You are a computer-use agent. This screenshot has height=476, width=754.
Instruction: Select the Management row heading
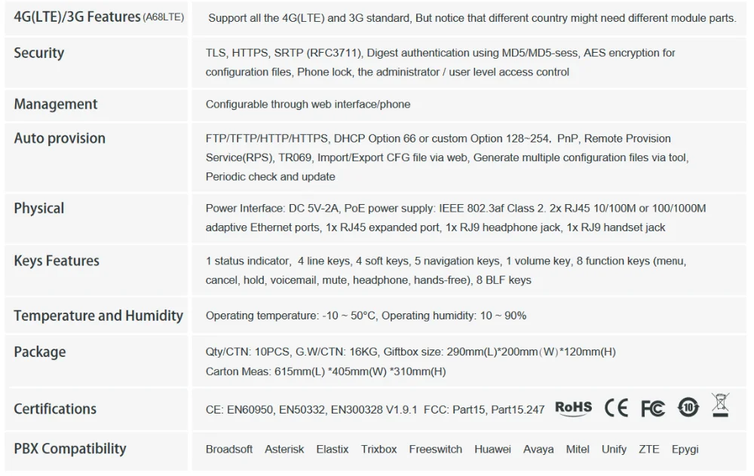pyautogui.click(x=56, y=104)
